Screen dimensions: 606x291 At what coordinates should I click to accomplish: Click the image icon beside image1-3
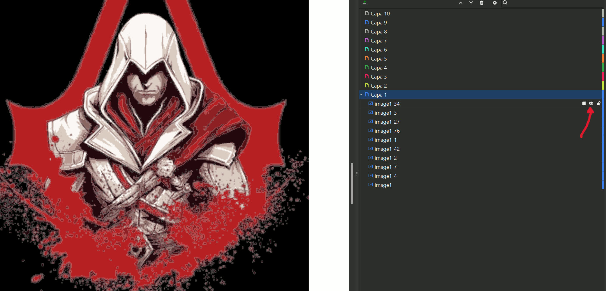click(371, 112)
